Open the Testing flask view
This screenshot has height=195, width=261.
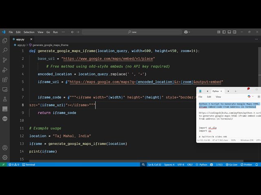[5, 99]
